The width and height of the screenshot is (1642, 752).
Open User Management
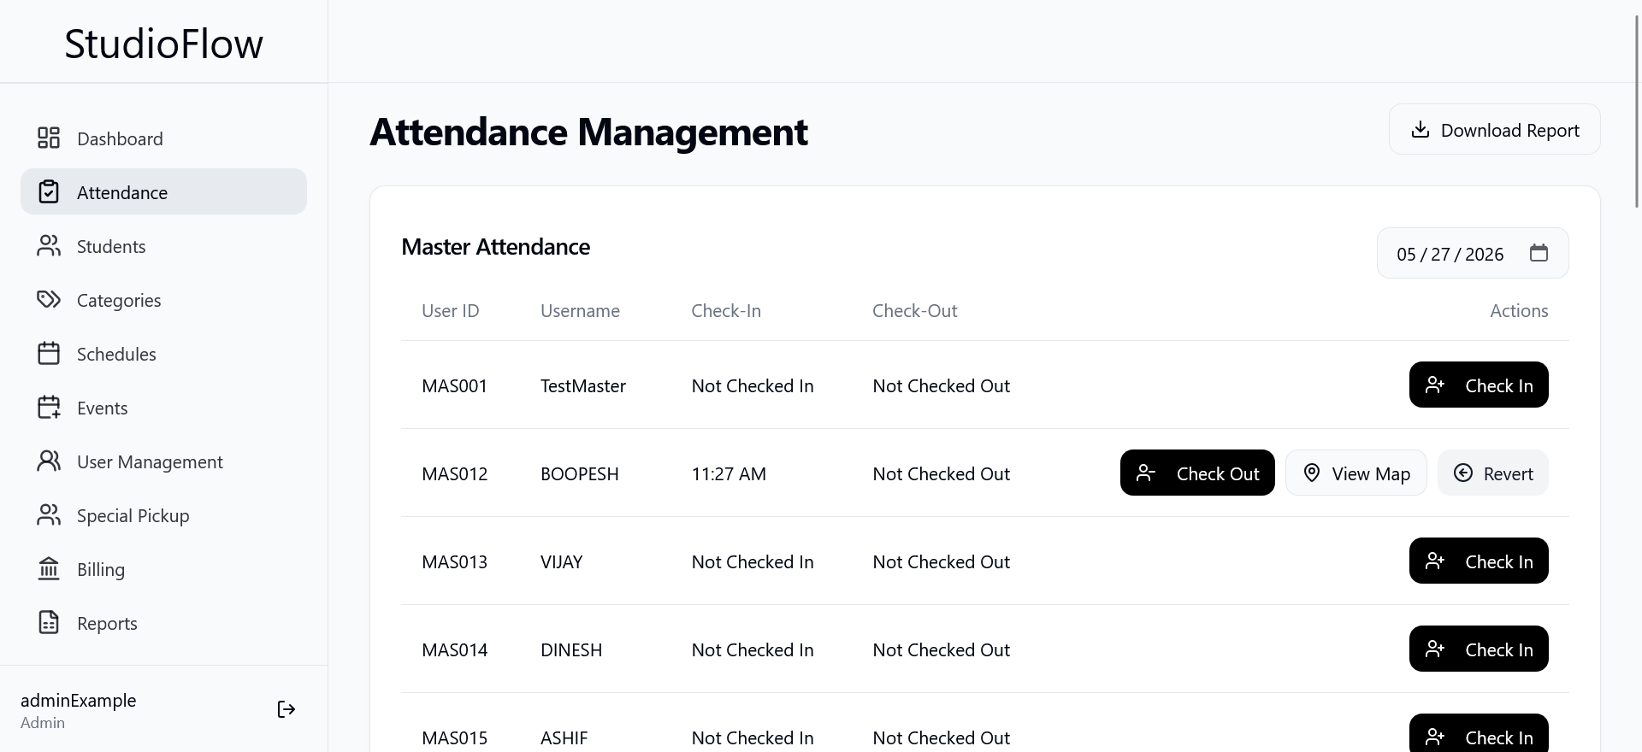click(163, 461)
